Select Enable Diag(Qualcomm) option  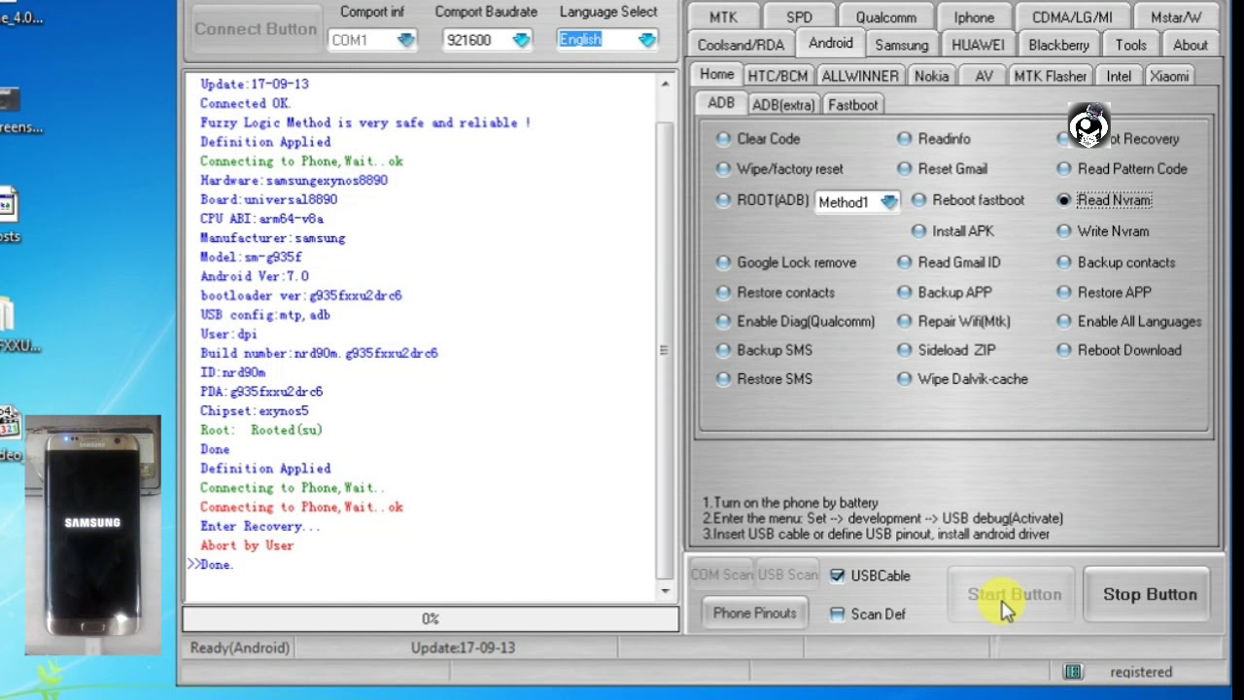coord(723,322)
